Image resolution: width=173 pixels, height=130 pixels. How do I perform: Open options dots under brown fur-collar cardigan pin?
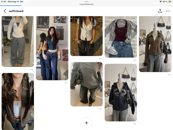tap(169, 75)
